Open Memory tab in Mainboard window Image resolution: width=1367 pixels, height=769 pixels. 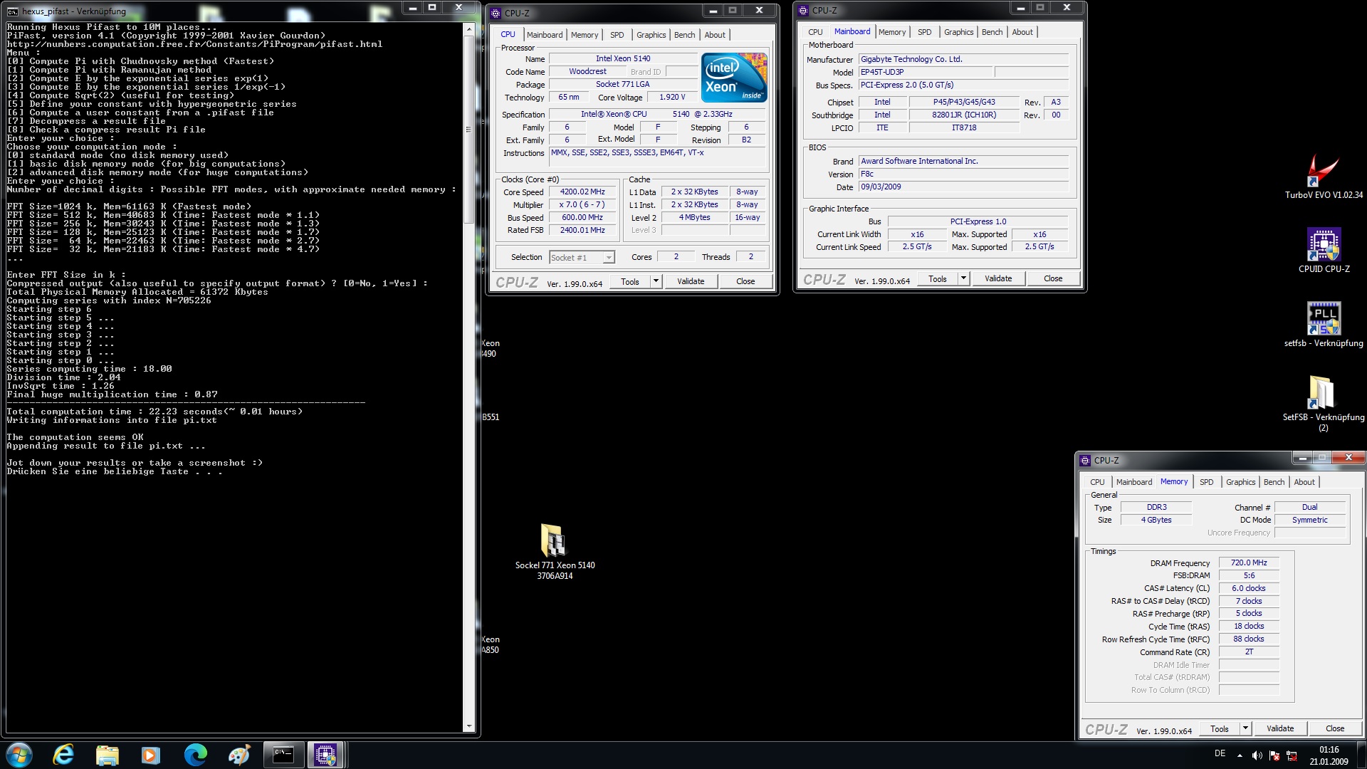[x=892, y=32]
